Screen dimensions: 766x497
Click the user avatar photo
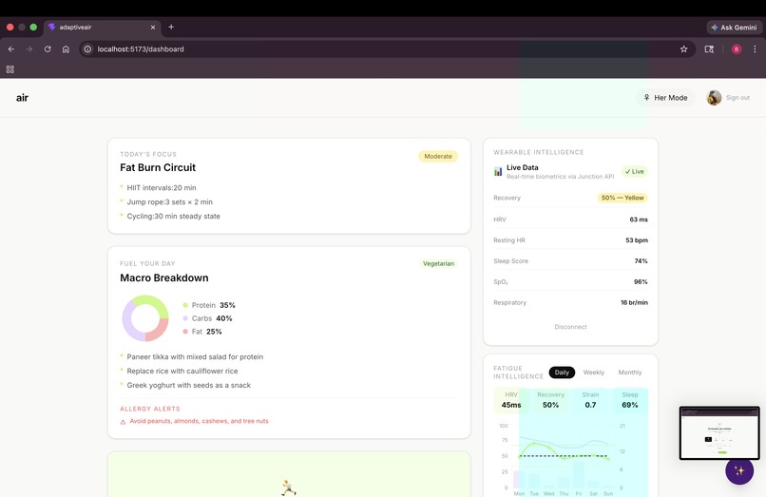[714, 98]
